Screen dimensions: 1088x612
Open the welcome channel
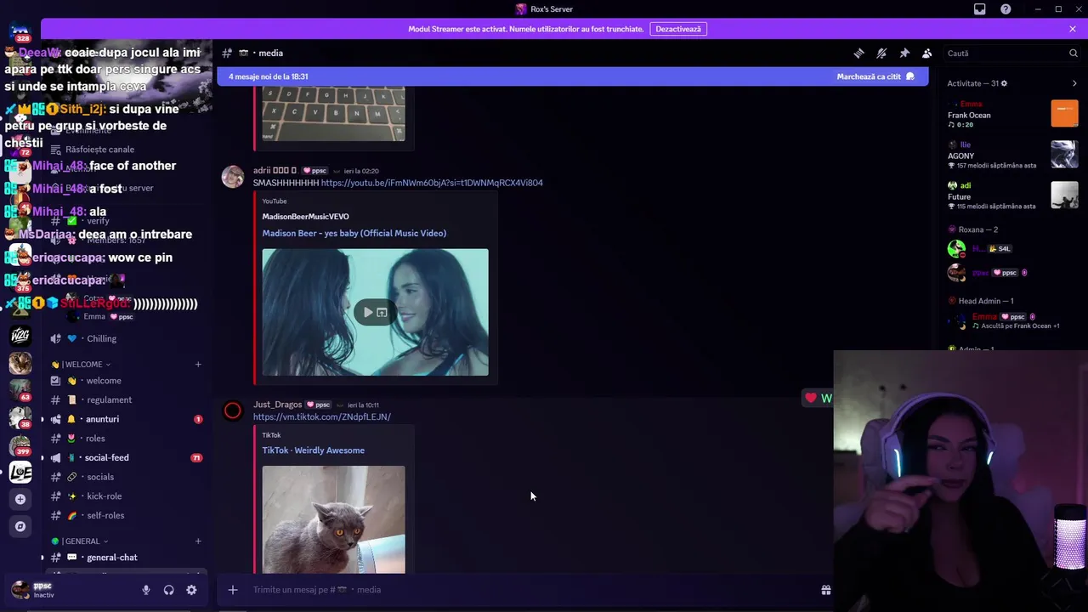coord(125,381)
